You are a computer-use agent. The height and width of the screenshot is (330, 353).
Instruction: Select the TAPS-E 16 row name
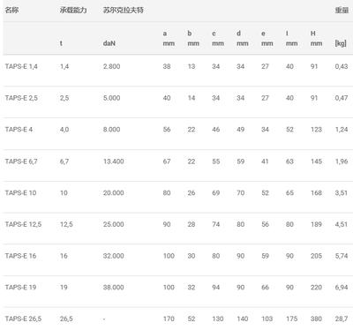(x=20, y=256)
